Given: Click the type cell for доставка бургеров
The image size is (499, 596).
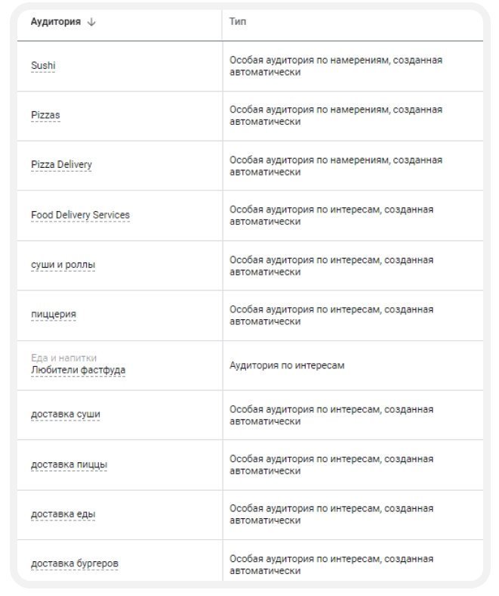Looking at the screenshot, I should coord(331,564).
